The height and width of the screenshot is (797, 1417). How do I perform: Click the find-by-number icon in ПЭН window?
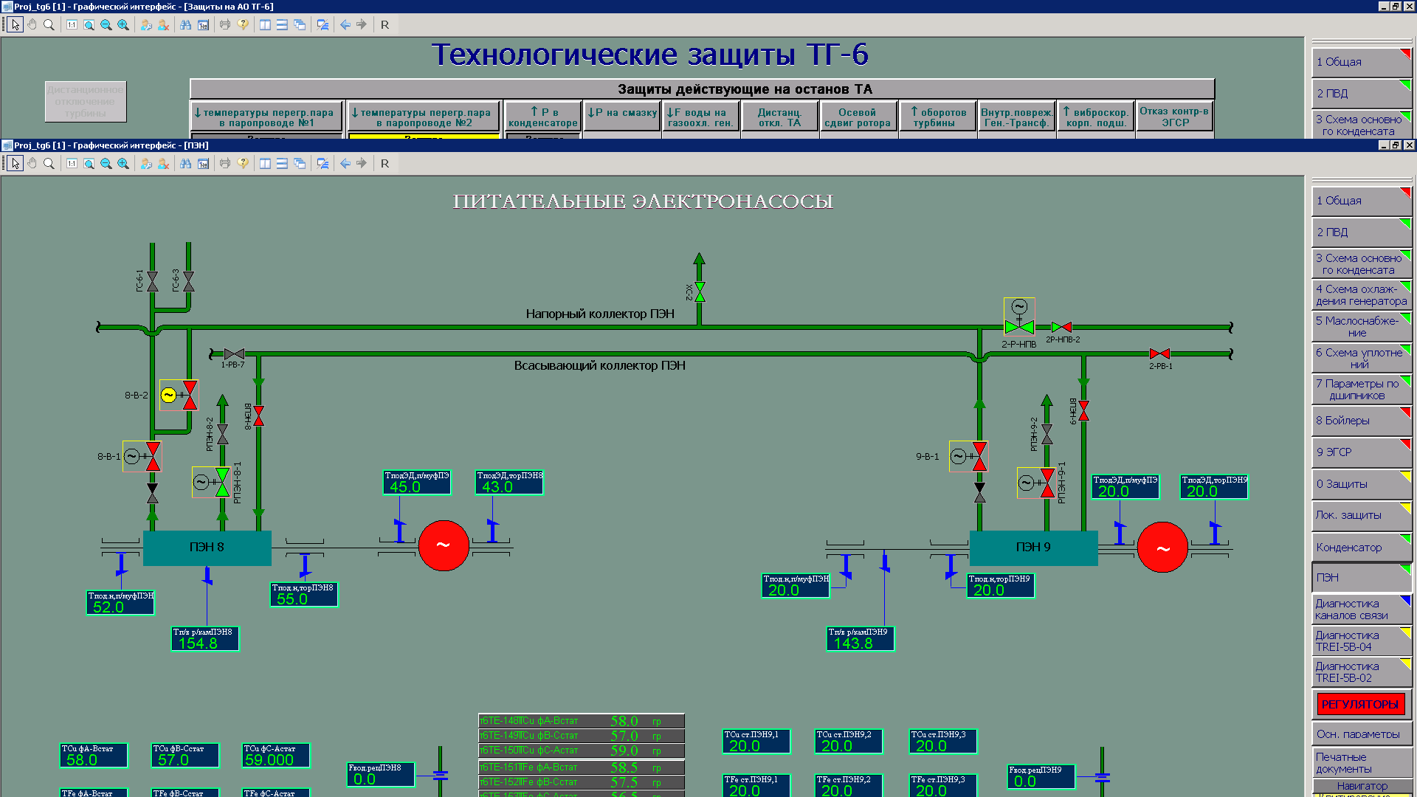[x=203, y=163]
